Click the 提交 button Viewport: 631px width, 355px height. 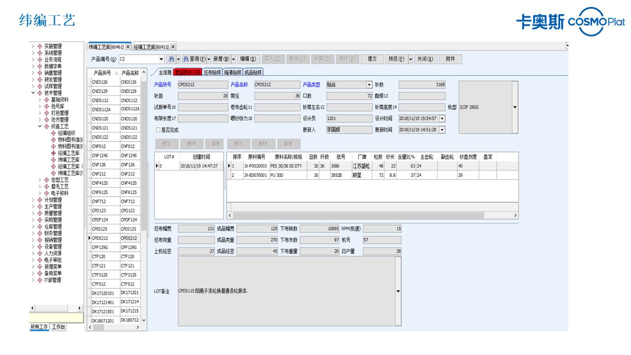pyautogui.click(x=372, y=59)
